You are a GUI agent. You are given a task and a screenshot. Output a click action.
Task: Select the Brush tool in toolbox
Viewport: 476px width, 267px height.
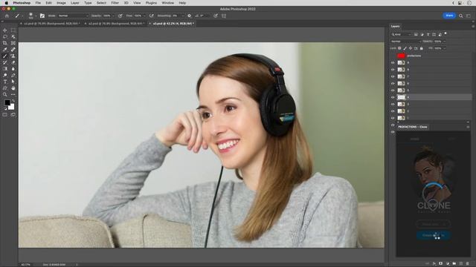pyautogui.click(x=5, y=56)
